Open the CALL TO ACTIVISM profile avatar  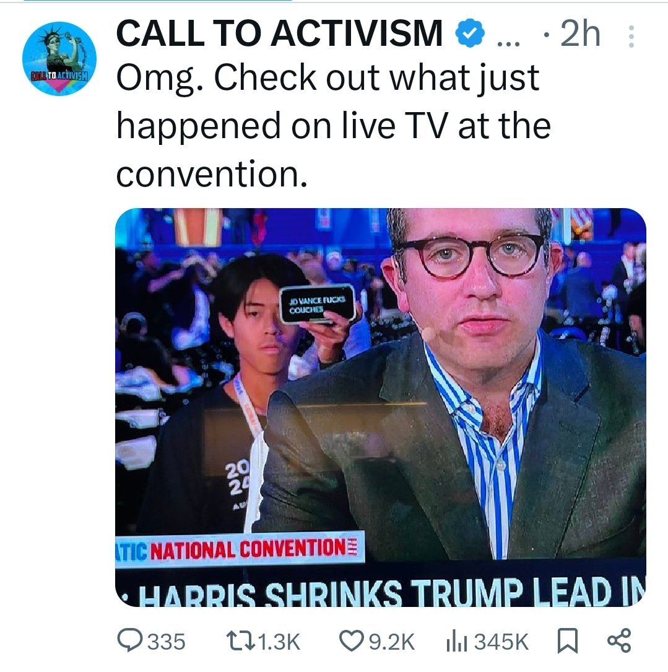(x=59, y=58)
